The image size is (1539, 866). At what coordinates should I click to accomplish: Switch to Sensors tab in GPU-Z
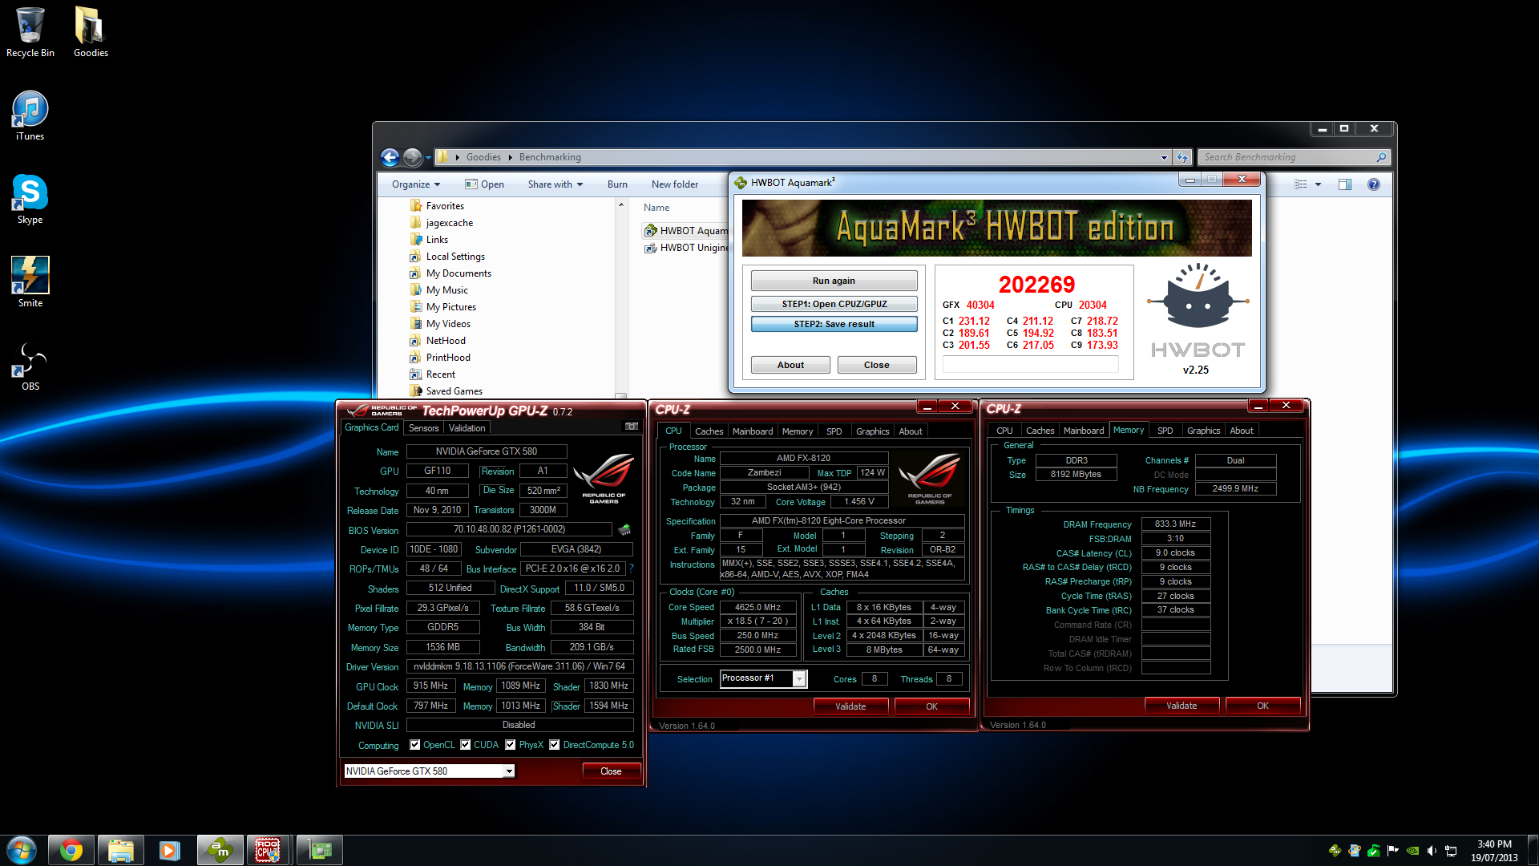(x=423, y=428)
